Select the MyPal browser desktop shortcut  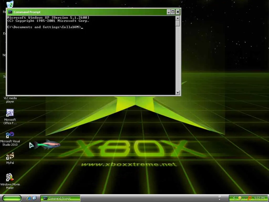coord(10,158)
